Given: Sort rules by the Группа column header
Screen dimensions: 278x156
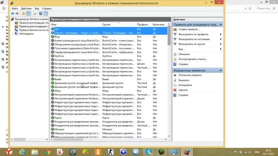Looking at the screenshot, I should (106, 25).
